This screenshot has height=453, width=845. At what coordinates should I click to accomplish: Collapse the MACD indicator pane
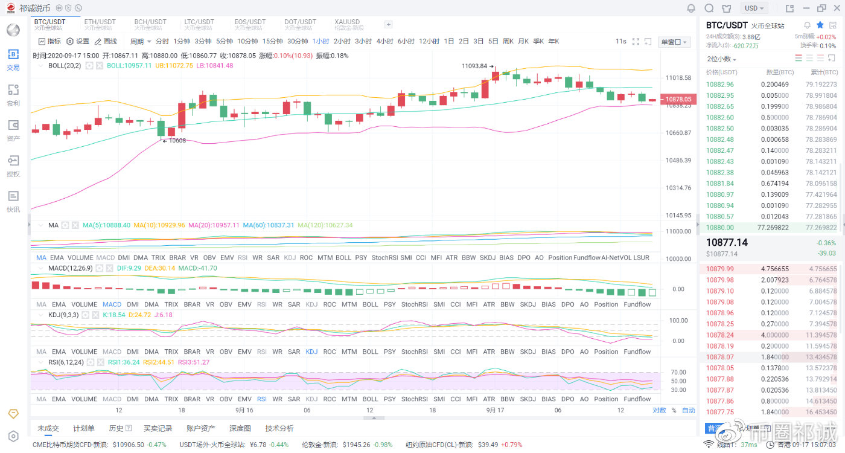coord(42,268)
